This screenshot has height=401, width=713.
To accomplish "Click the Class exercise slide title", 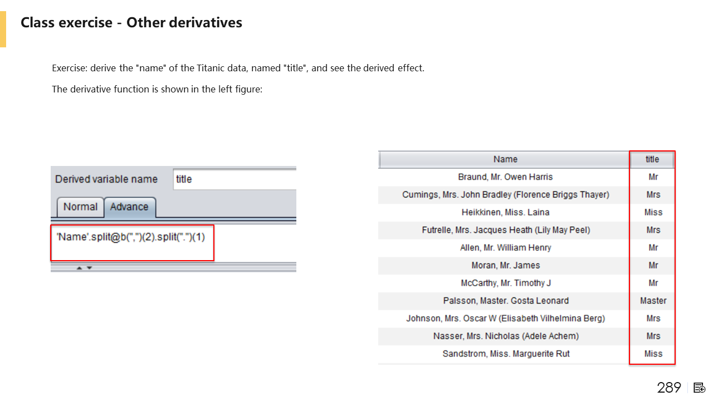I will [x=131, y=23].
